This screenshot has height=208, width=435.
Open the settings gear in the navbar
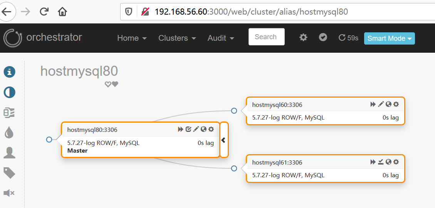[x=304, y=37]
